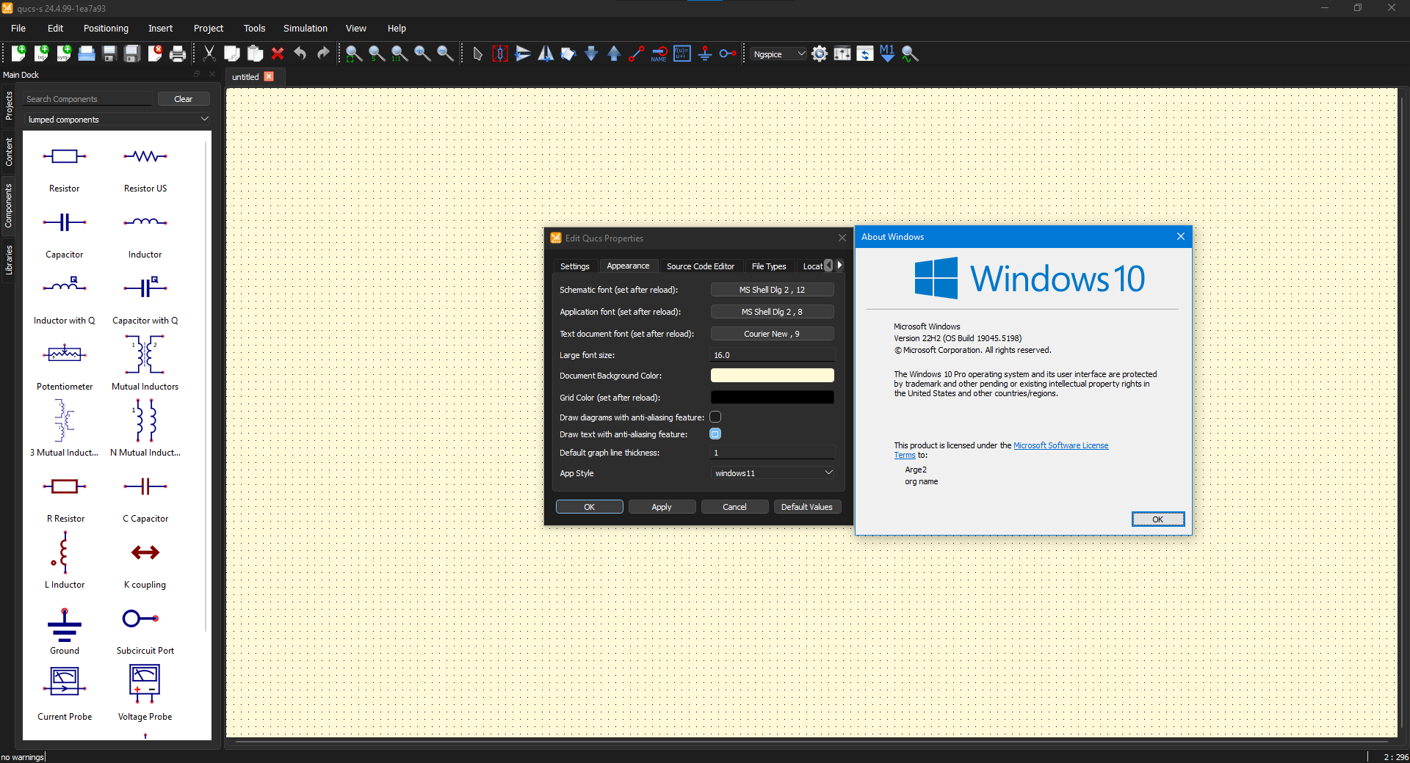The image size is (1410, 763).
Task: Click the Search Components input field
Action: (x=88, y=99)
